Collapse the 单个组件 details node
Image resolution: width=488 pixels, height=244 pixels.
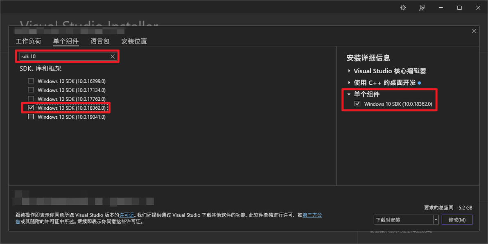[349, 94]
